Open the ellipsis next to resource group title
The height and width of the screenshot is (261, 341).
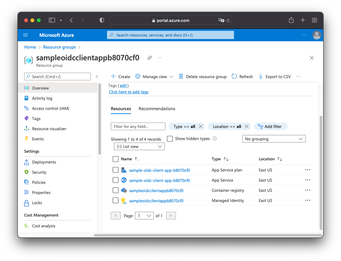[160, 58]
